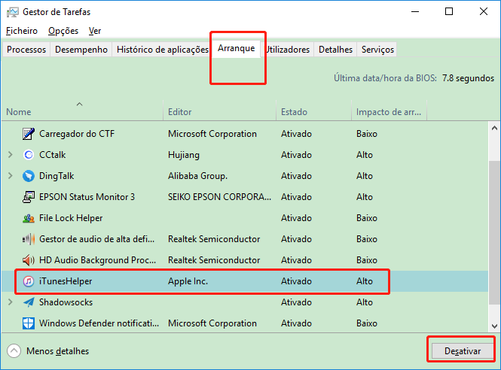501x370 pixels.
Task: Click the EPSON Status Monitor 3 icon
Action: click(29, 197)
